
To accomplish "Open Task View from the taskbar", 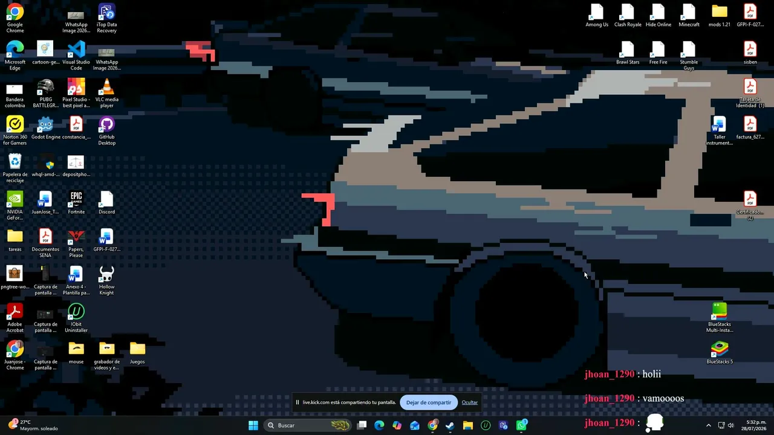I will (x=362, y=425).
